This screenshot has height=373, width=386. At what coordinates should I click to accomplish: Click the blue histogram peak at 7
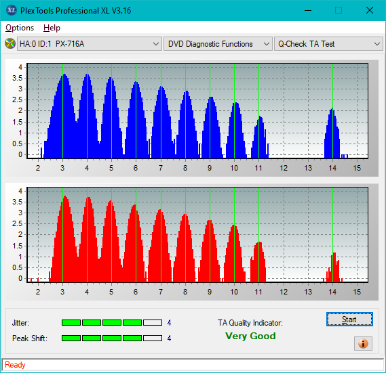[x=161, y=122]
